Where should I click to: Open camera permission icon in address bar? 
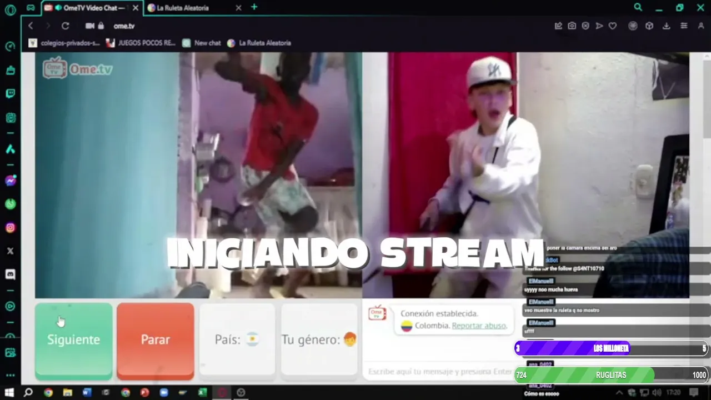[x=89, y=26]
